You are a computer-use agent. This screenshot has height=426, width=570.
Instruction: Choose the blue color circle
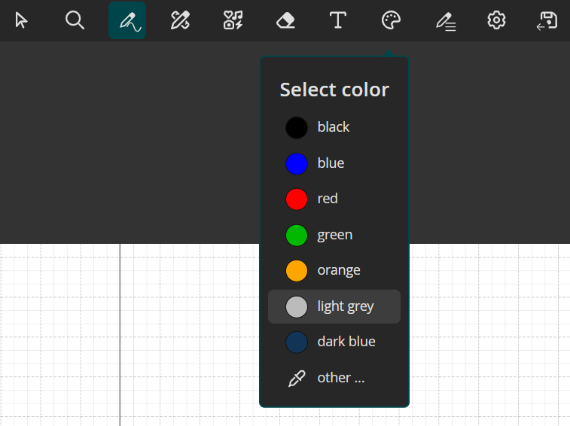[x=297, y=163]
